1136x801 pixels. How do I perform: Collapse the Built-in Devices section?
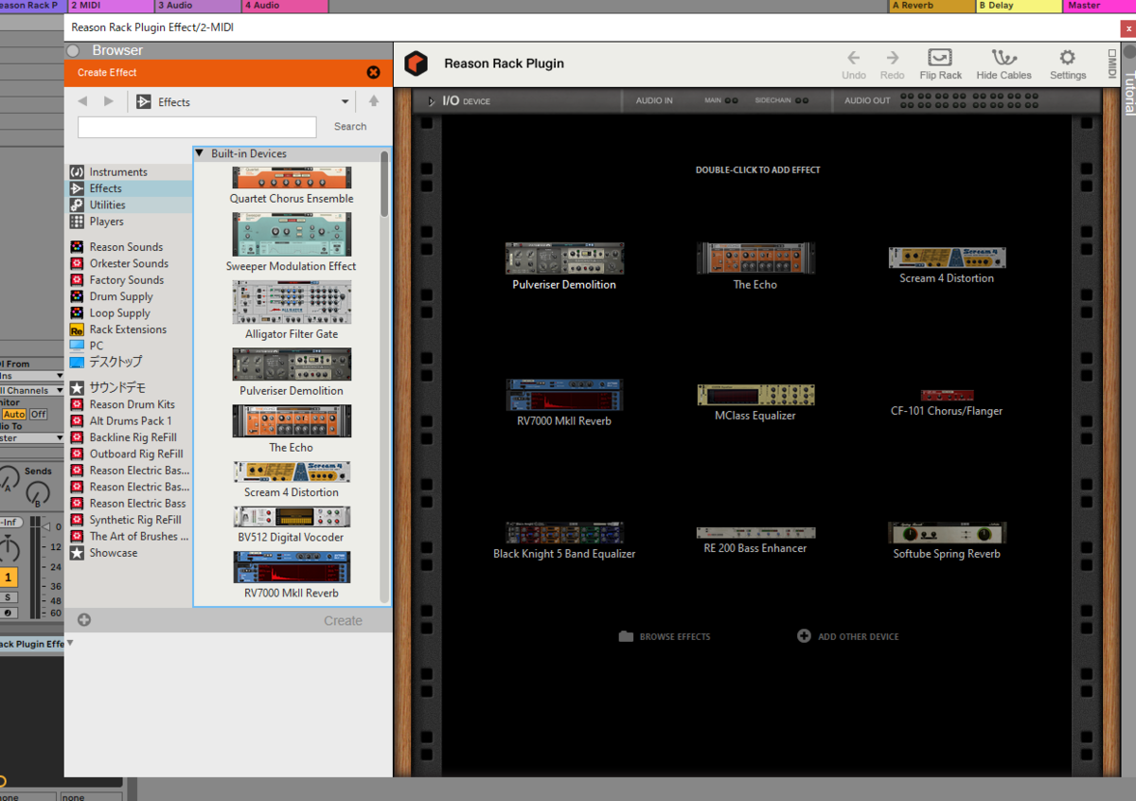pos(199,153)
